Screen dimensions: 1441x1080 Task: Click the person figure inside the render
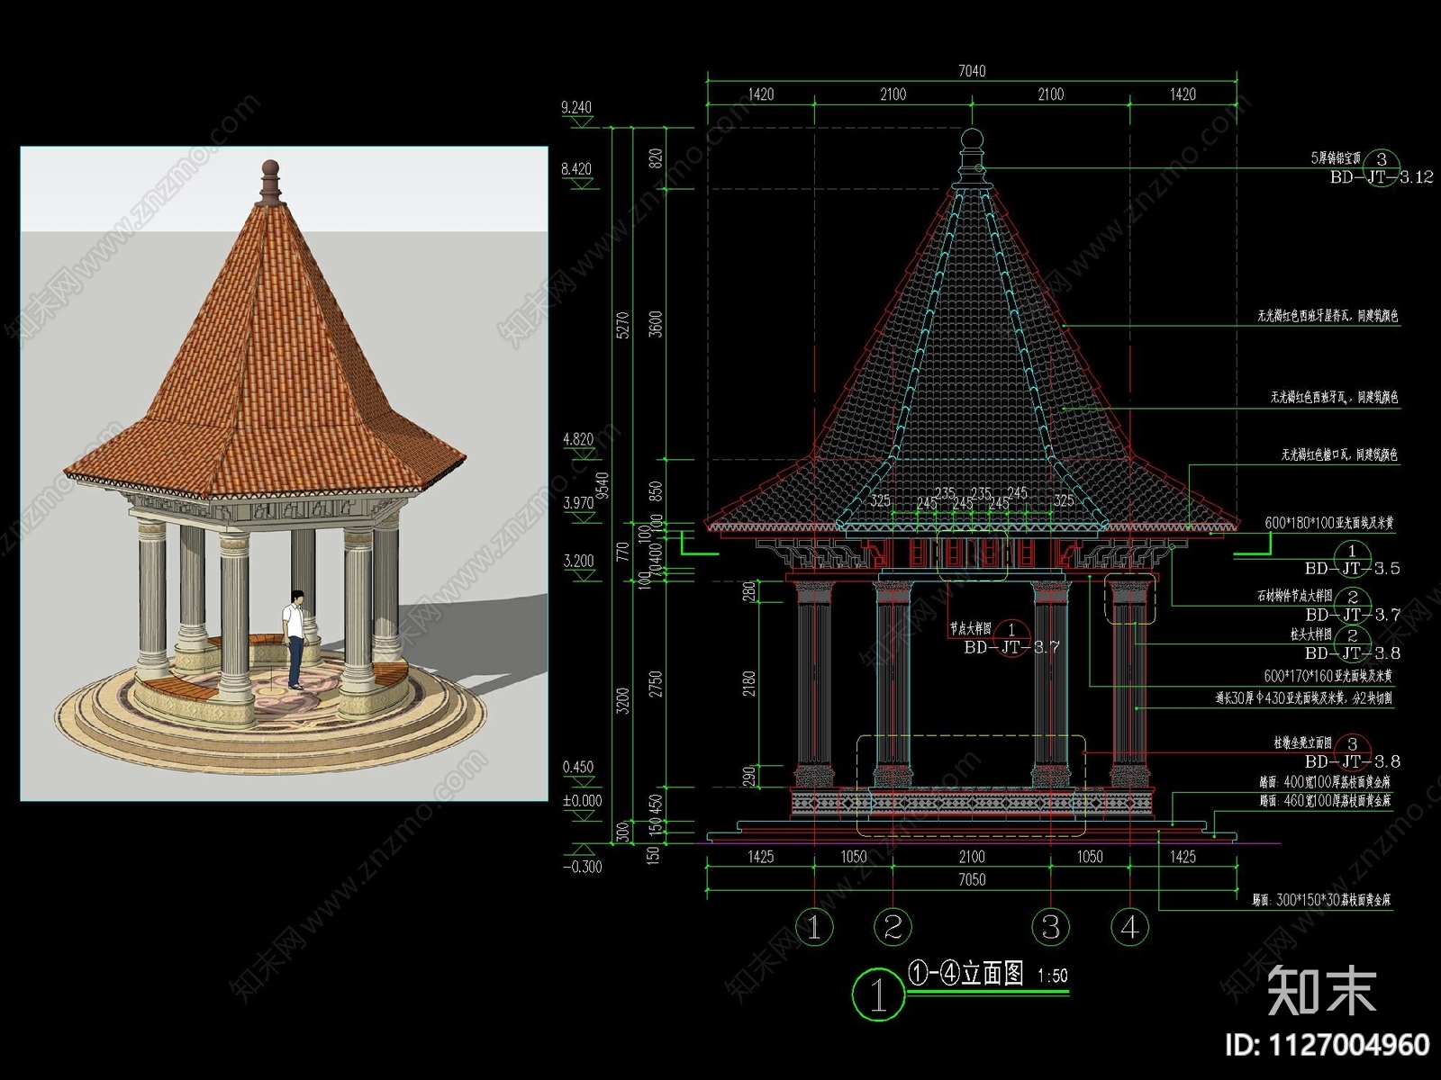pyautogui.click(x=294, y=640)
